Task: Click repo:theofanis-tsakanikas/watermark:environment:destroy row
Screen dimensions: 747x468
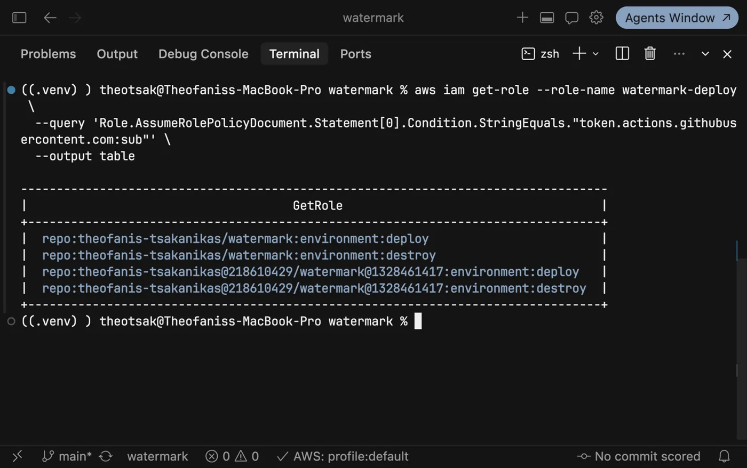Action: click(x=239, y=255)
